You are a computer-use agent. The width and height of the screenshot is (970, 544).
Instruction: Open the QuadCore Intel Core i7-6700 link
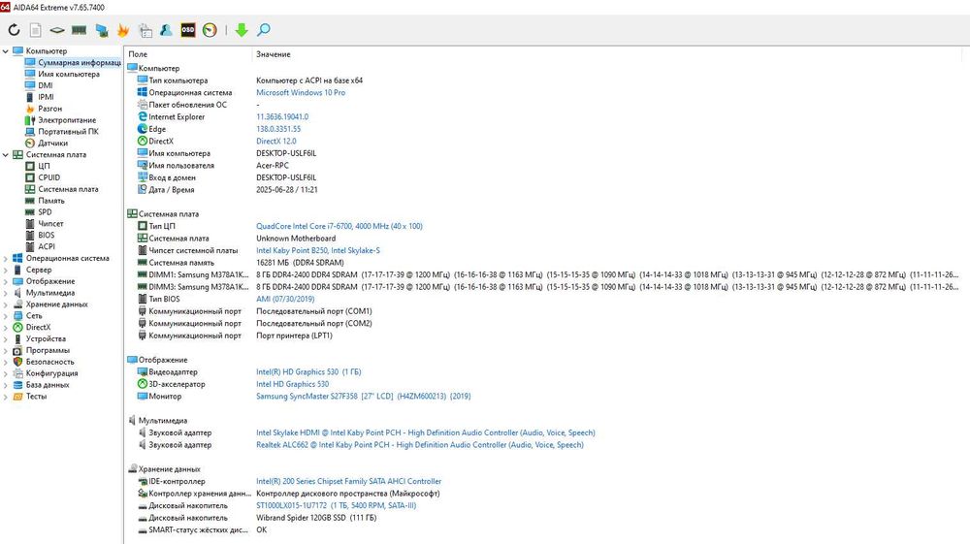pos(339,226)
